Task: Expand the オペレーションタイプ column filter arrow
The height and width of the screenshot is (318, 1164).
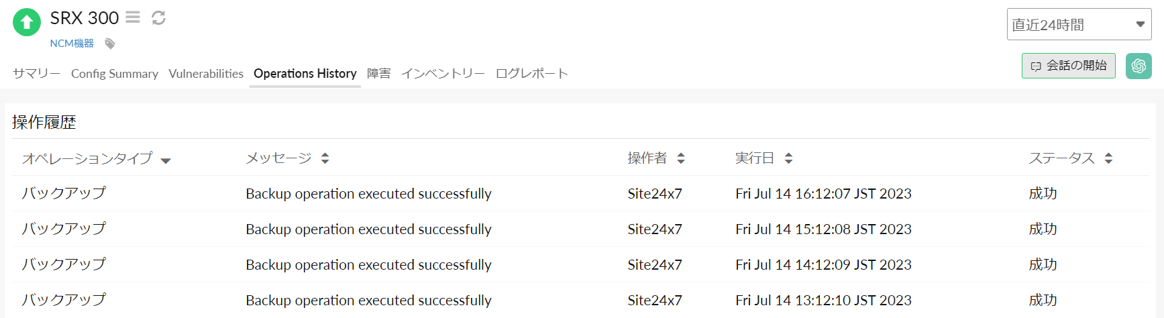Action: pyautogui.click(x=166, y=160)
